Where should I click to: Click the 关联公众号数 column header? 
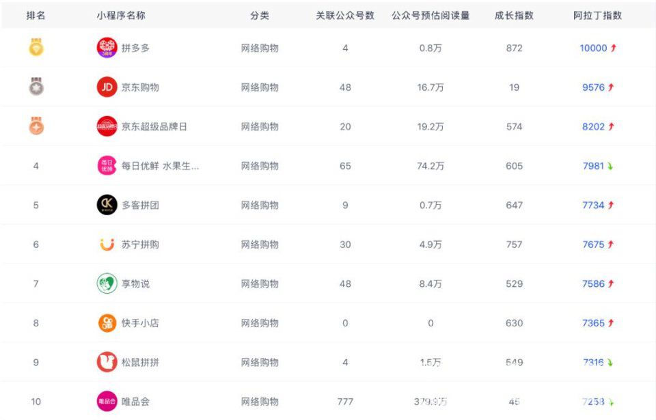pyautogui.click(x=345, y=16)
